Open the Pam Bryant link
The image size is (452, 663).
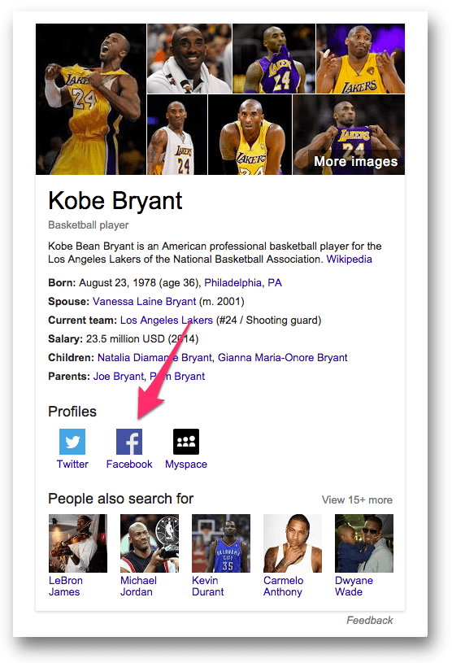pyautogui.click(x=177, y=377)
